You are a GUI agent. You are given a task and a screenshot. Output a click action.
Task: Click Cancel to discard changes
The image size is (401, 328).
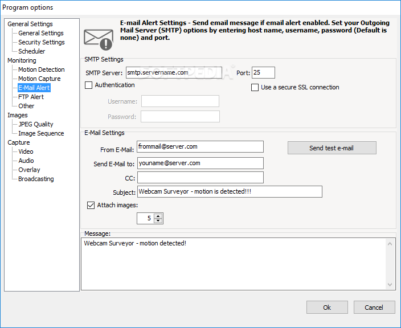pos(374,307)
